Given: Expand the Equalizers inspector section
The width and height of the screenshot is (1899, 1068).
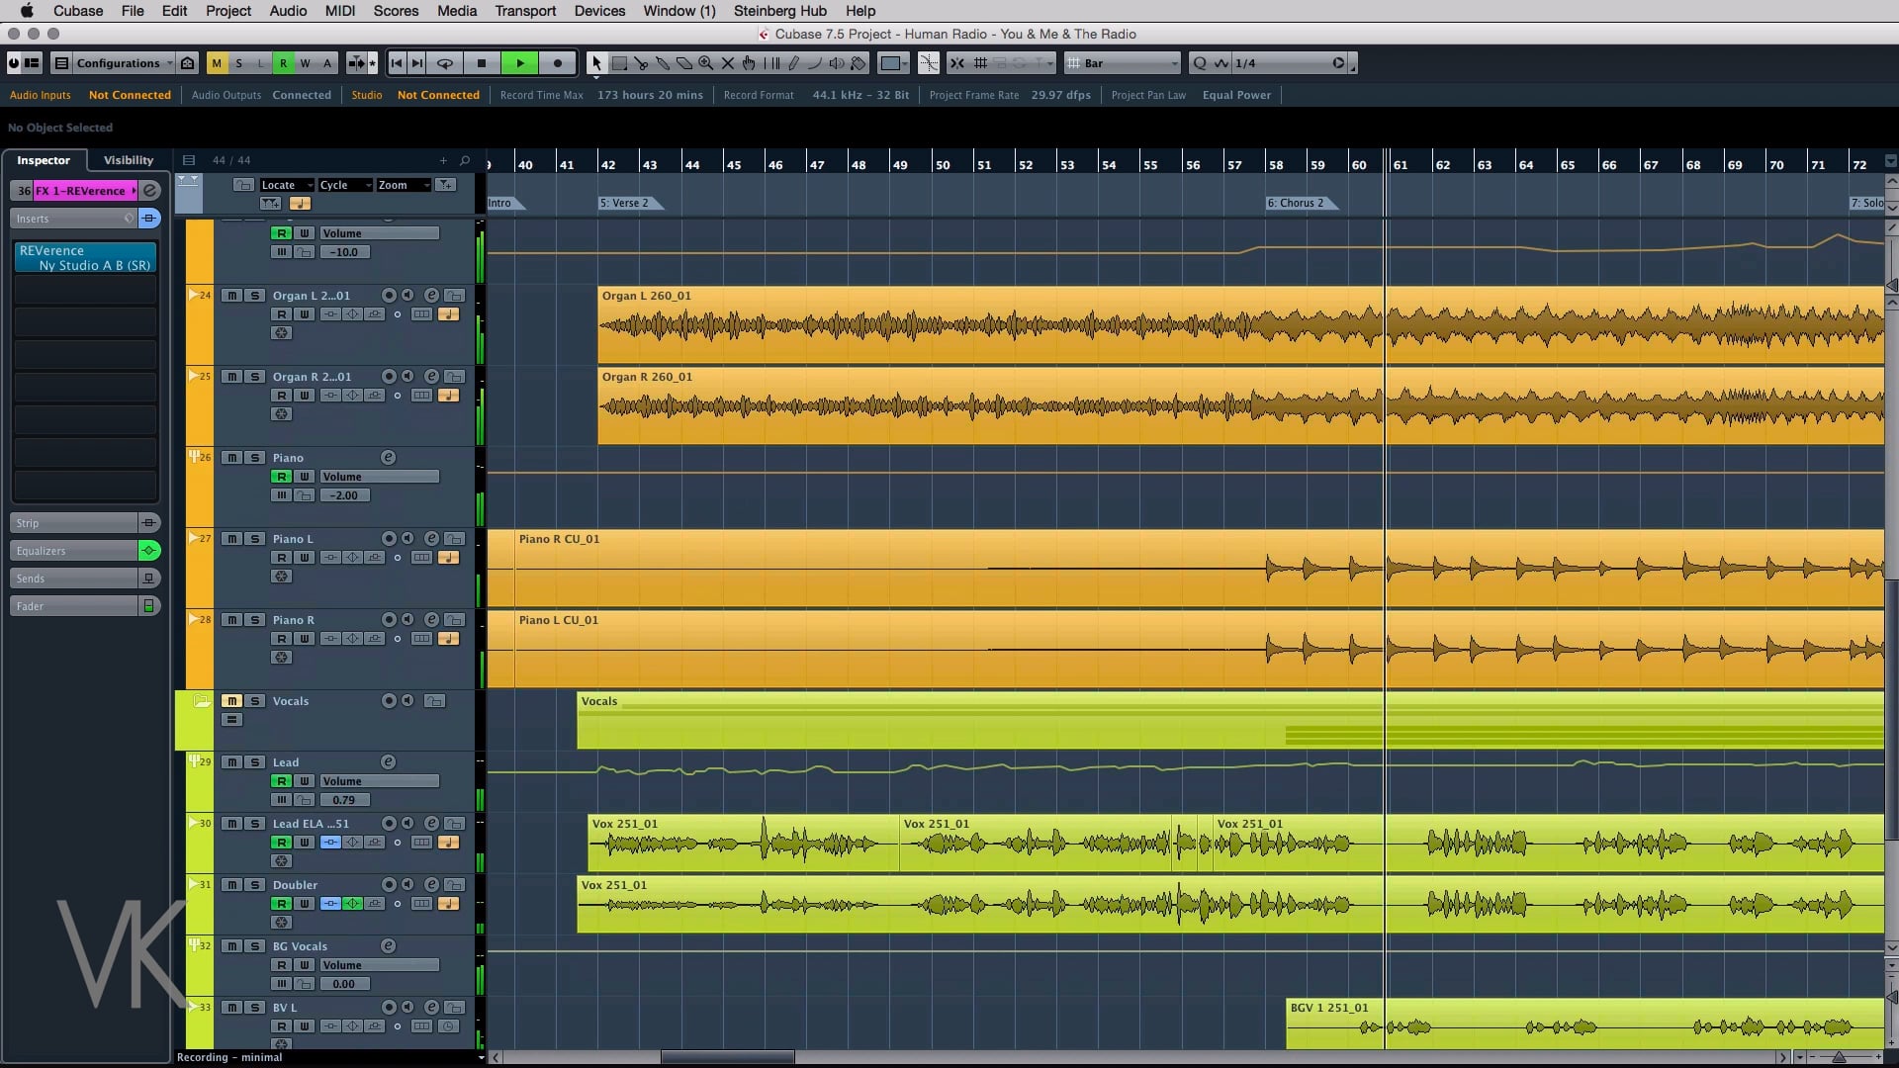Looking at the screenshot, I should [x=75, y=551].
